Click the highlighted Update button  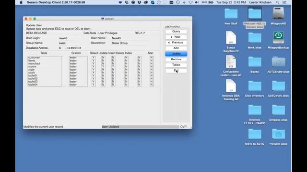click(176, 54)
